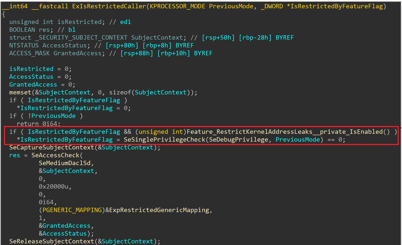Viewport: 402px width, 245px height.
Task: Click the memset function call
Action: [x=20, y=92]
